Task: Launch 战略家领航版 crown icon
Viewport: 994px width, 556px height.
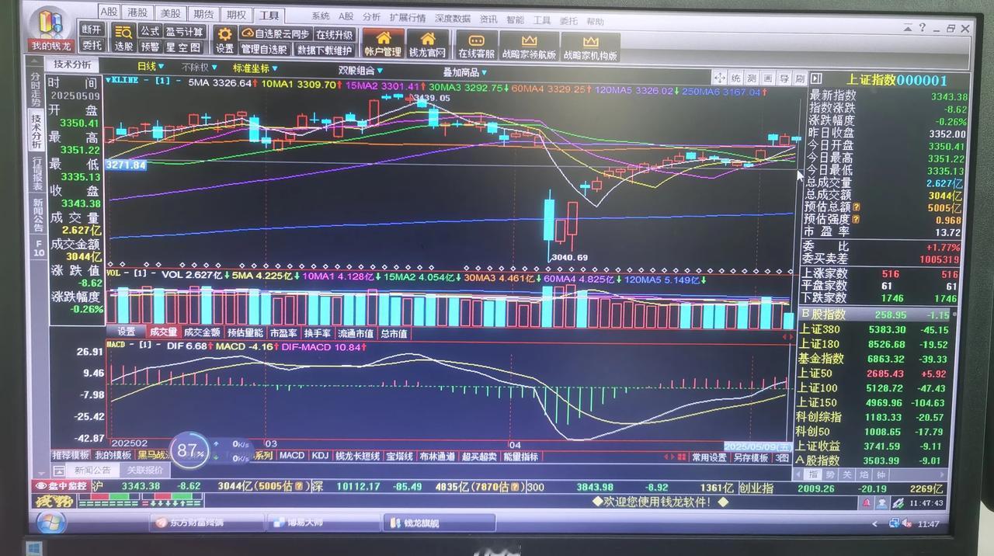Action: (x=529, y=47)
